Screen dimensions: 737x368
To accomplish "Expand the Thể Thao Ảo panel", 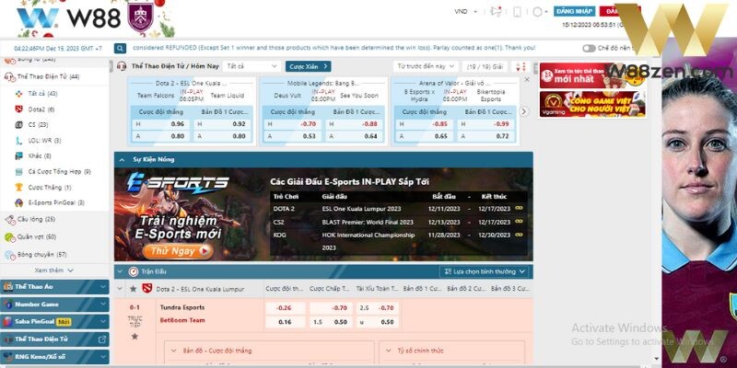I will (x=55, y=287).
